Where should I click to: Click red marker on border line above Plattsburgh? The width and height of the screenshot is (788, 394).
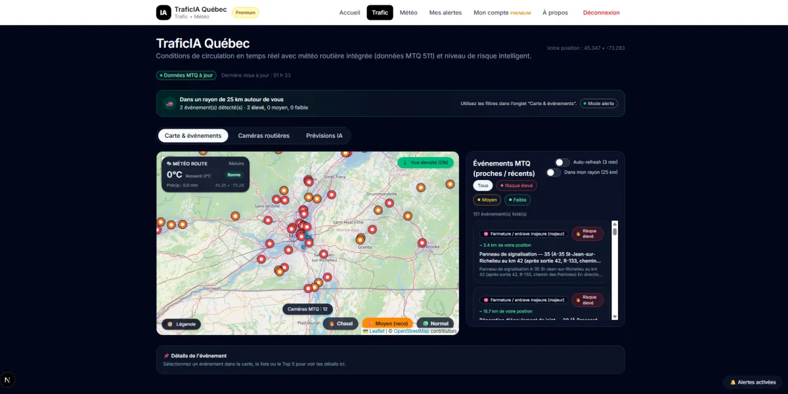coord(307,288)
